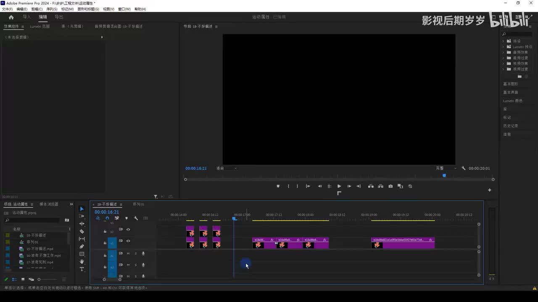Toggle V1 track target button
538x302 pixels.
pyautogui.click(x=112, y=243)
